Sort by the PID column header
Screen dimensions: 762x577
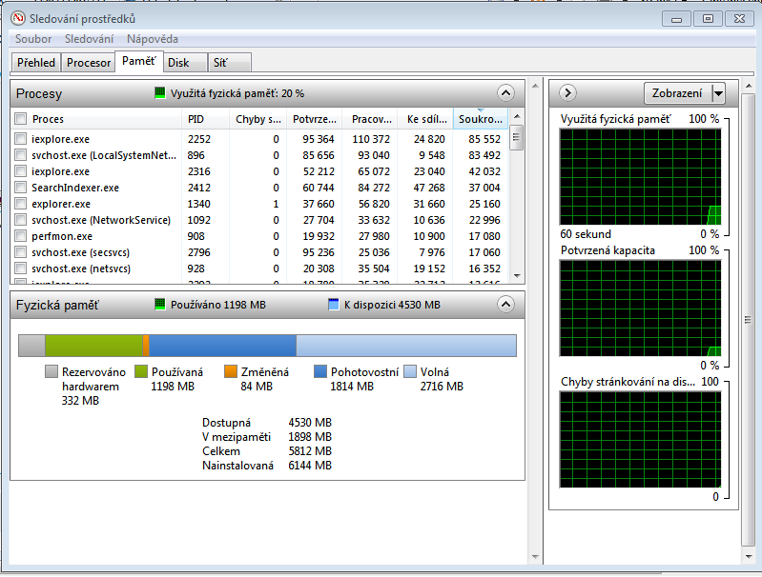click(206, 119)
